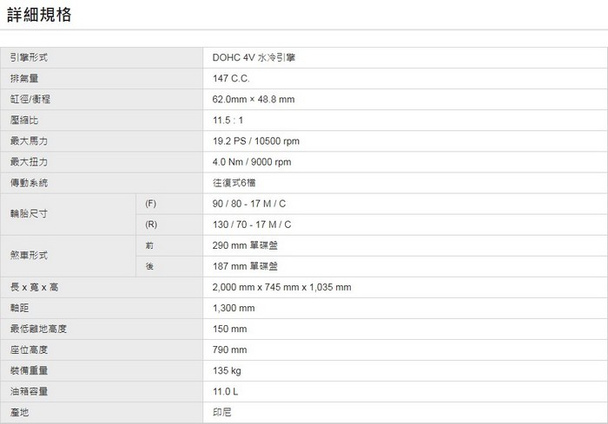Click the 62.0mm × 48.8 mm value

click(x=254, y=99)
